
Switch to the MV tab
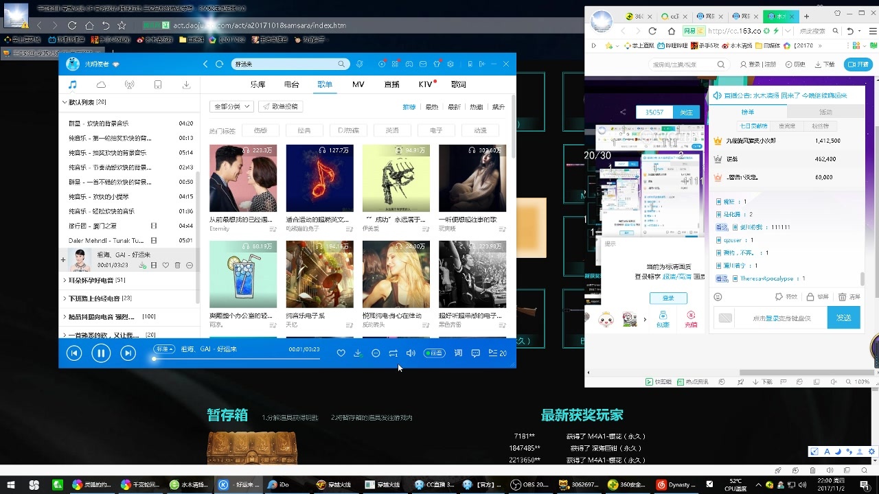tap(358, 84)
